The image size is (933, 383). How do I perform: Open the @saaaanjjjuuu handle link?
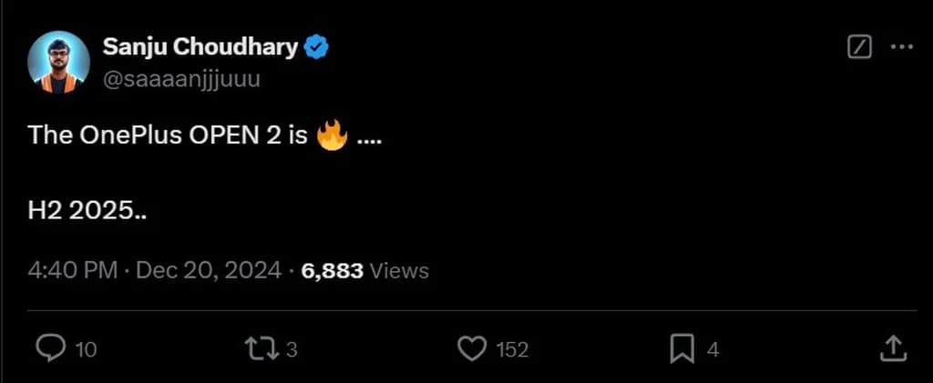coord(182,78)
